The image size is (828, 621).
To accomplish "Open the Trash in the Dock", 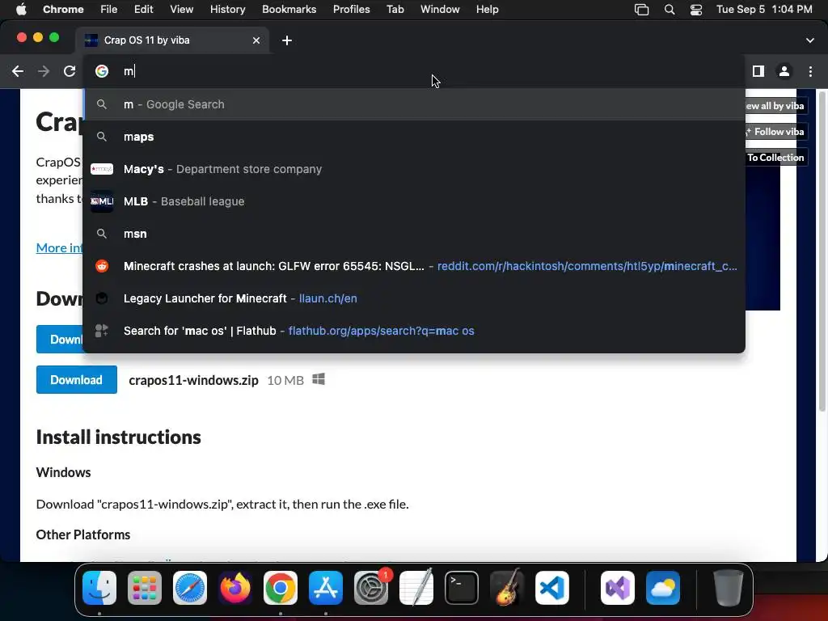I will coord(729,588).
